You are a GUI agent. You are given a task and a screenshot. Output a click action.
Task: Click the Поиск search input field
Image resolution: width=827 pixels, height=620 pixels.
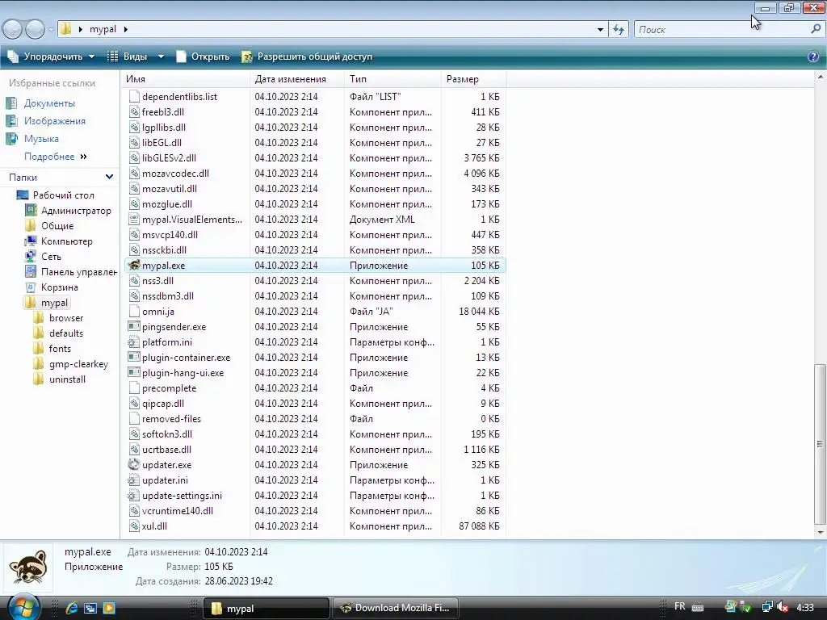[723, 30]
